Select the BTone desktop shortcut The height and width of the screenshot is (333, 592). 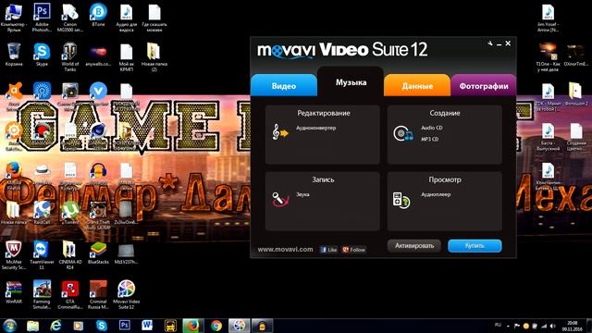[x=98, y=15]
